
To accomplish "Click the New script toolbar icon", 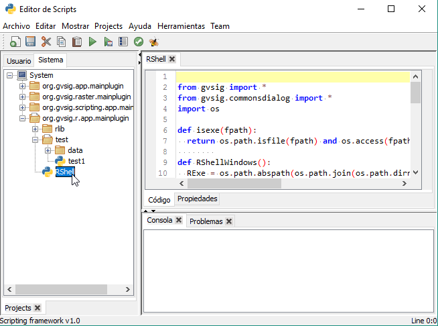I will click(15, 42).
